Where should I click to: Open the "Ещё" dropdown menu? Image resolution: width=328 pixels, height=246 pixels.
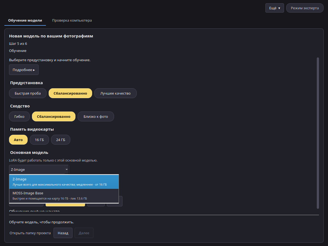pos(275,8)
